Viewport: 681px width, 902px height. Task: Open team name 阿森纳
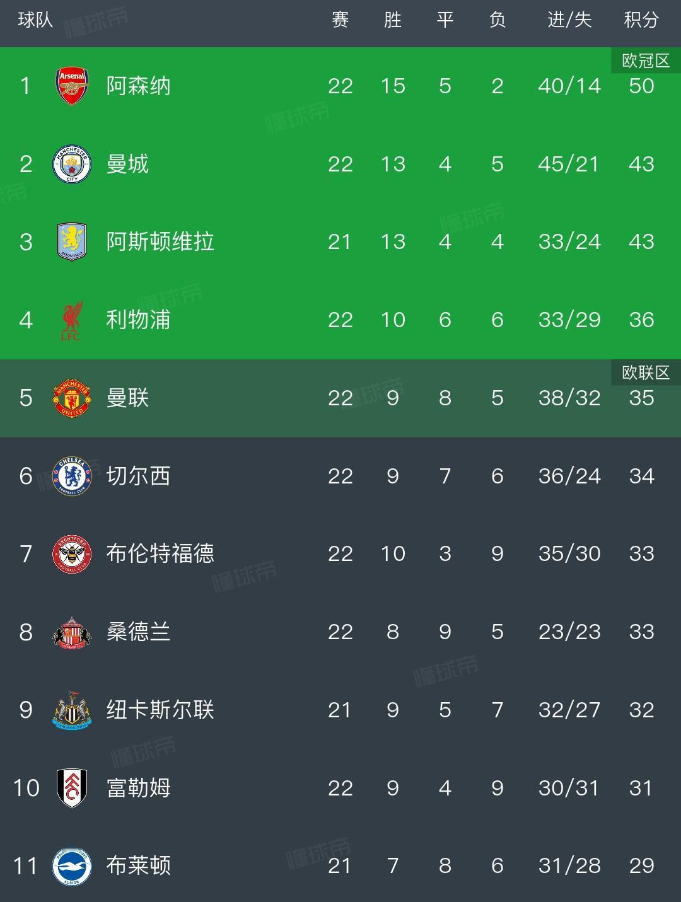click(139, 86)
